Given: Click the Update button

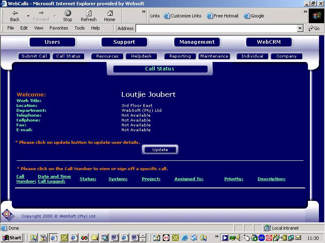Looking at the screenshot, I should click(x=160, y=149).
